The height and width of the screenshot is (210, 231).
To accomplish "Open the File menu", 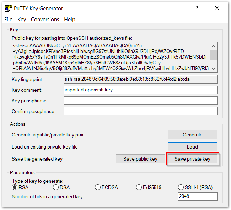I will point(8,20).
